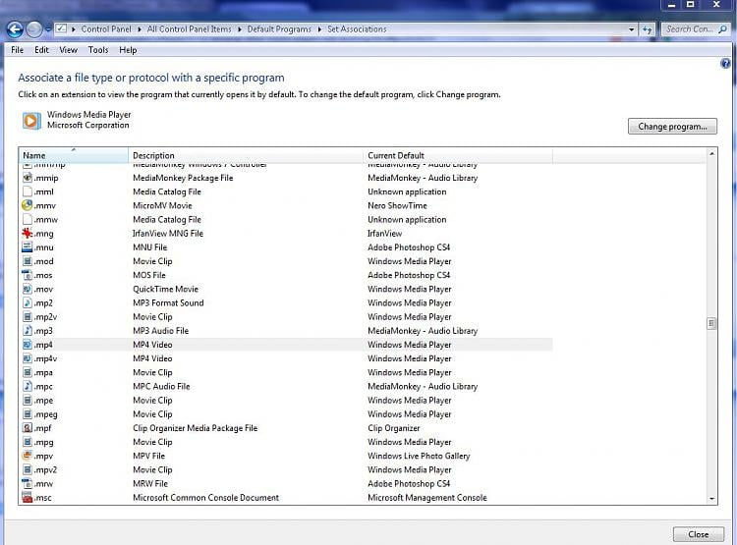
Task: Click the scrollbar up arrow
Action: [711, 153]
